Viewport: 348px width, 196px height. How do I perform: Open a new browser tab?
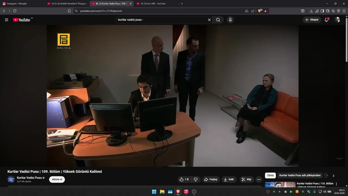coord(182,4)
